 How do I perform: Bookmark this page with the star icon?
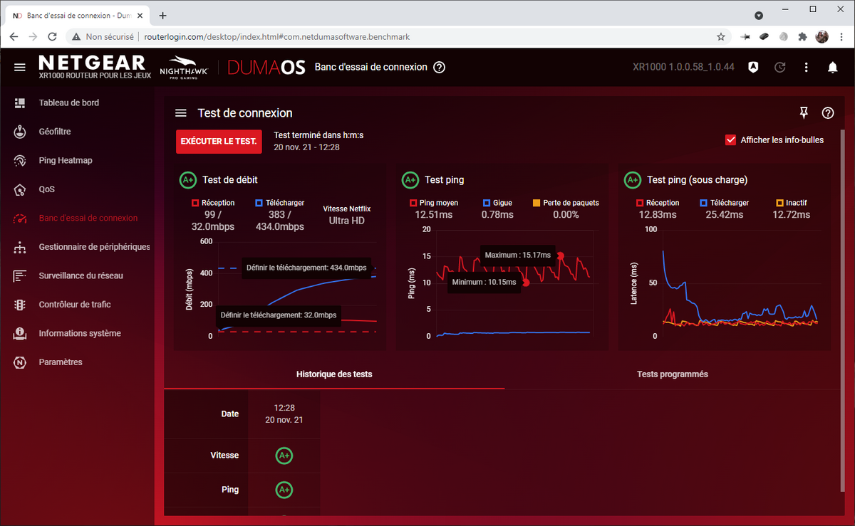tap(721, 36)
